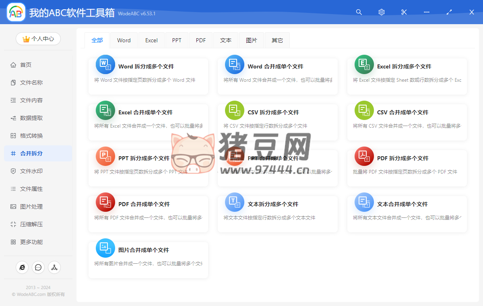Open the browser icon at sidebar bottom
483x306 pixels.
point(22,267)
